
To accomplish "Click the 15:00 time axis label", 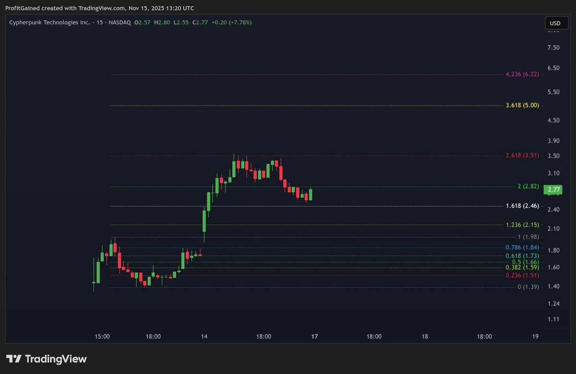I will 102,337.
